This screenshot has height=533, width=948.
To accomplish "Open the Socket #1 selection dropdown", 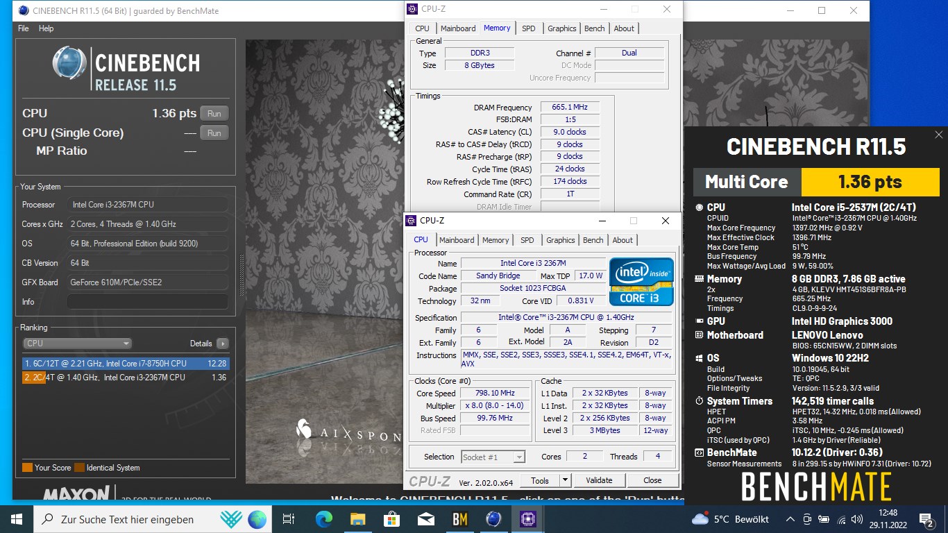I will click(493, 457).
